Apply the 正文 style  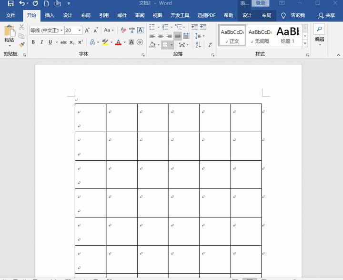[x=232, y=35]
